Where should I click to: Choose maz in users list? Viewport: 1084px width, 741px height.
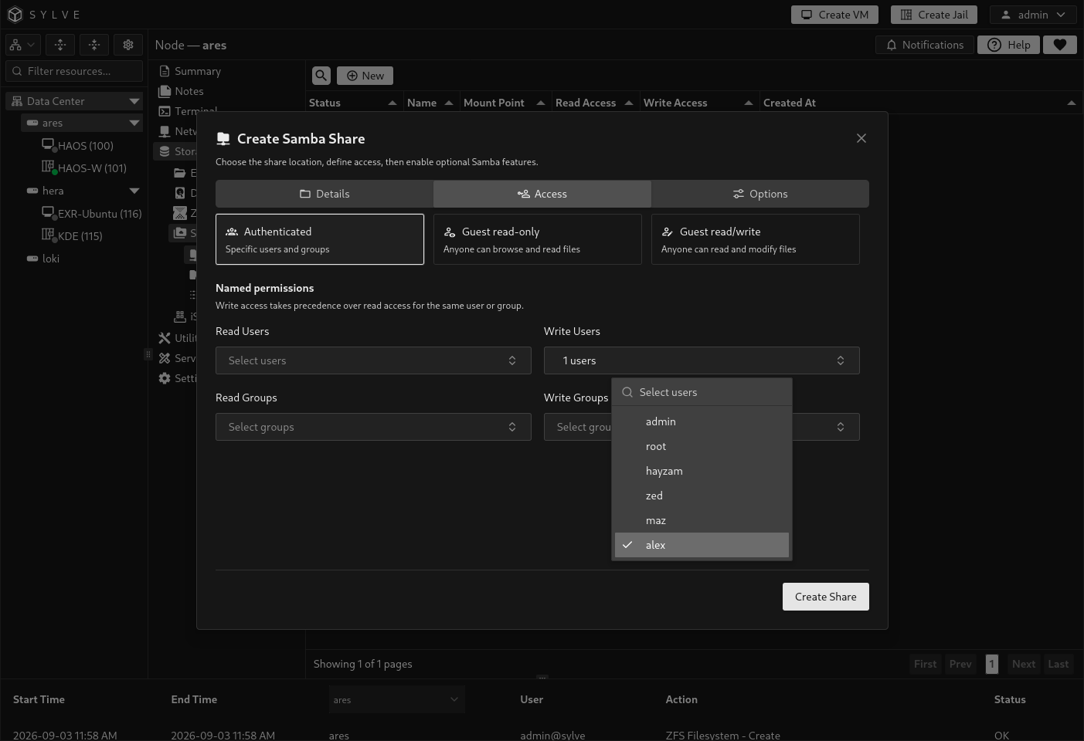pos(702,520)
